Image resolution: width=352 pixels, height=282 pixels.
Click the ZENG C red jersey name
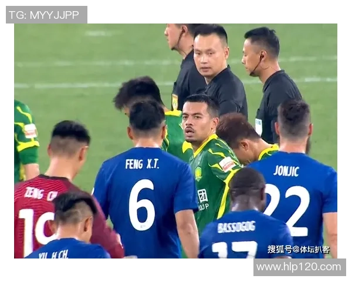pos(40,194)
